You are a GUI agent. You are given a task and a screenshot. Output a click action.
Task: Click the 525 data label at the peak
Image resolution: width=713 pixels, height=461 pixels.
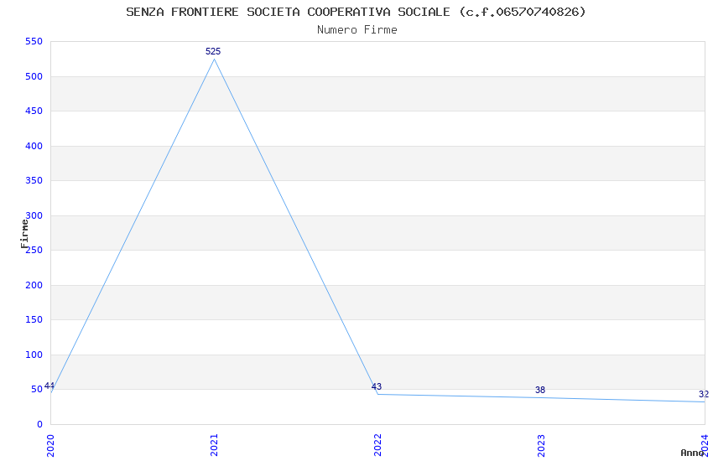point(213,51)
